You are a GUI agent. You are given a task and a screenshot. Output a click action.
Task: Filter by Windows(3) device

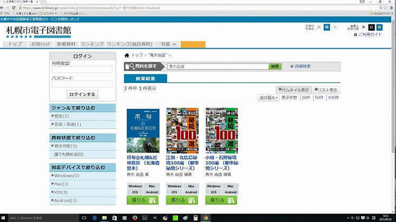pos(82,175)
